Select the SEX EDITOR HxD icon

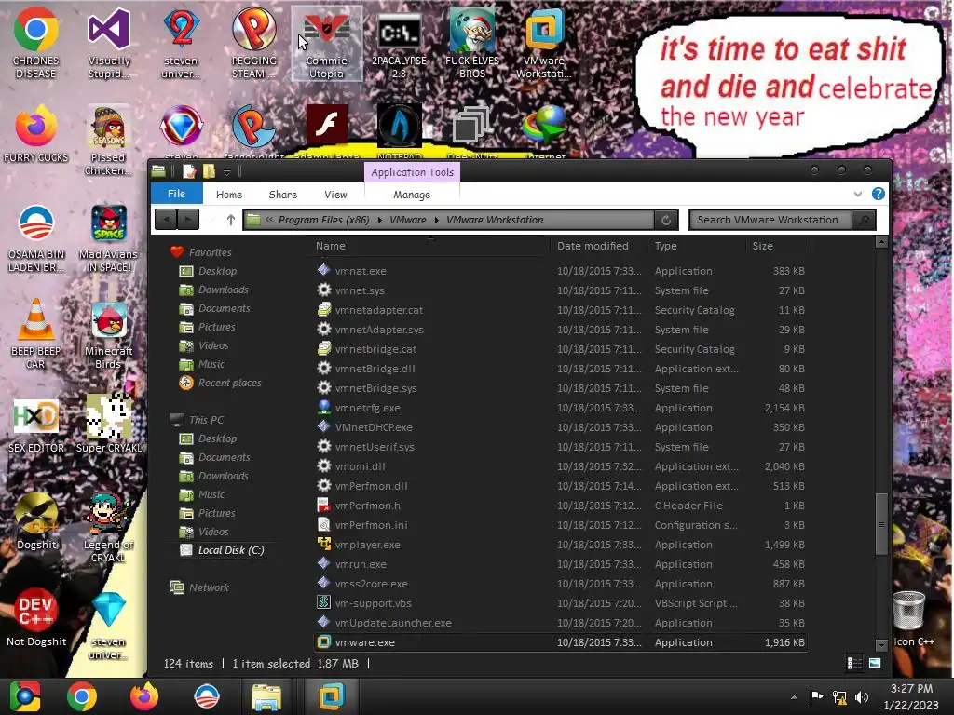click(x=36, y=425)
